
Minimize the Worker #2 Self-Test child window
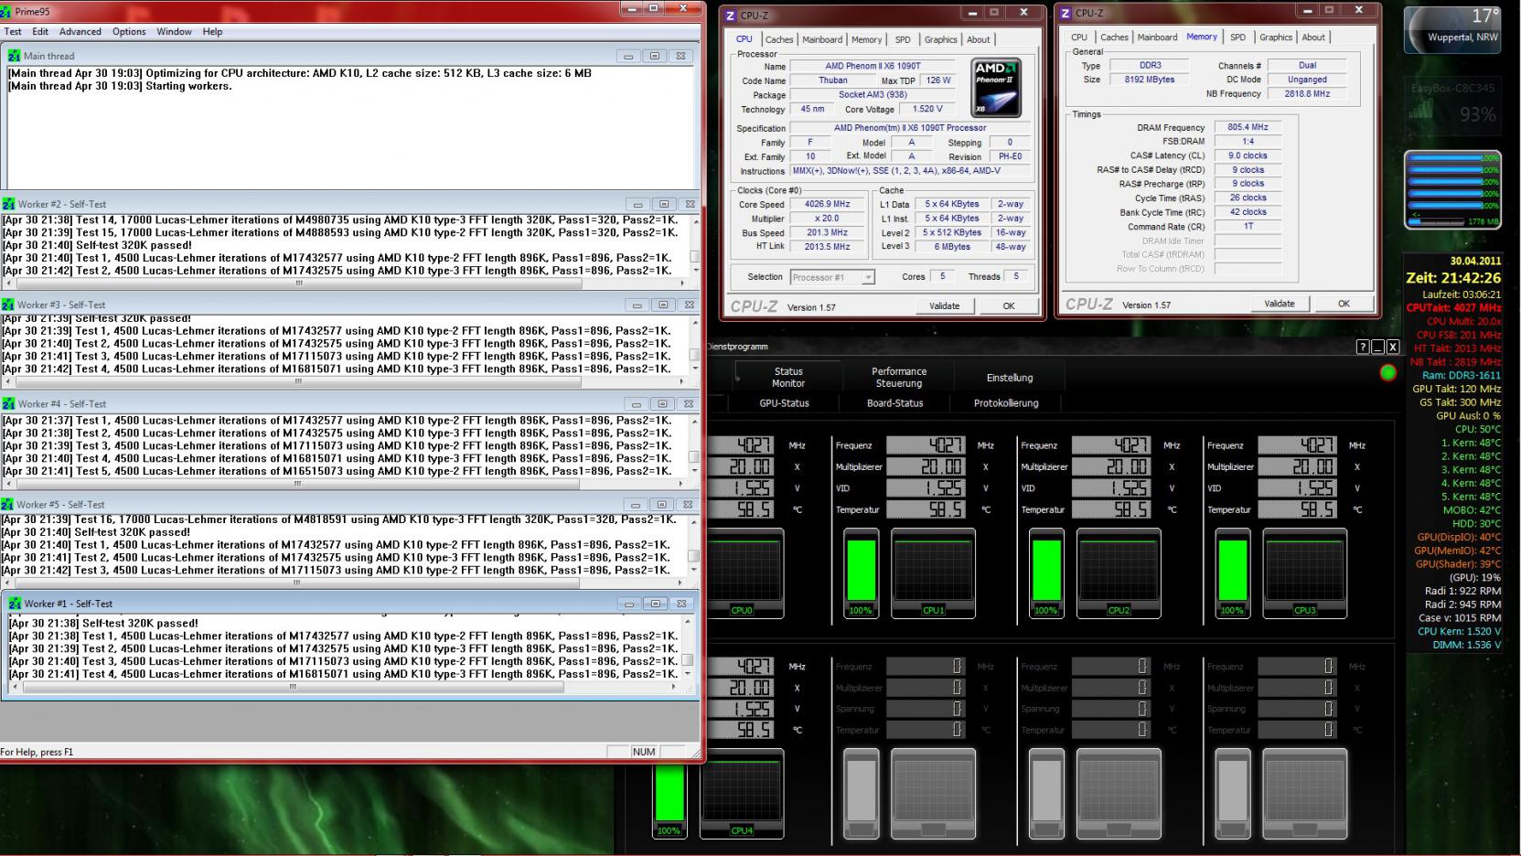pos(638,204)
